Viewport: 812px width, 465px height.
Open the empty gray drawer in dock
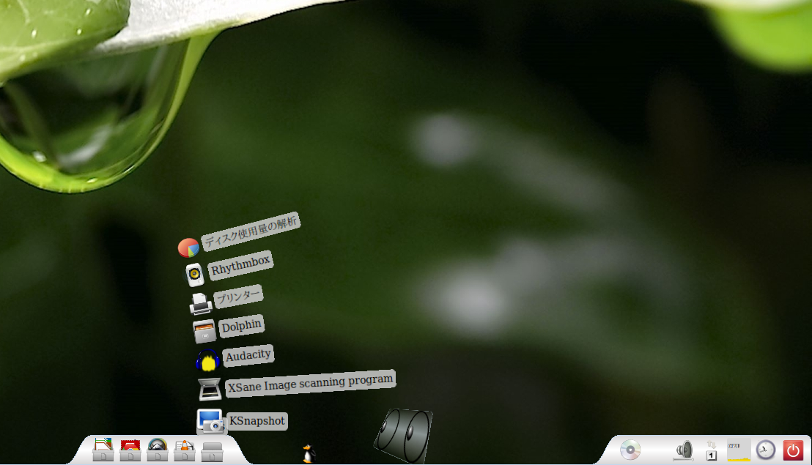(x=212, y=452)
